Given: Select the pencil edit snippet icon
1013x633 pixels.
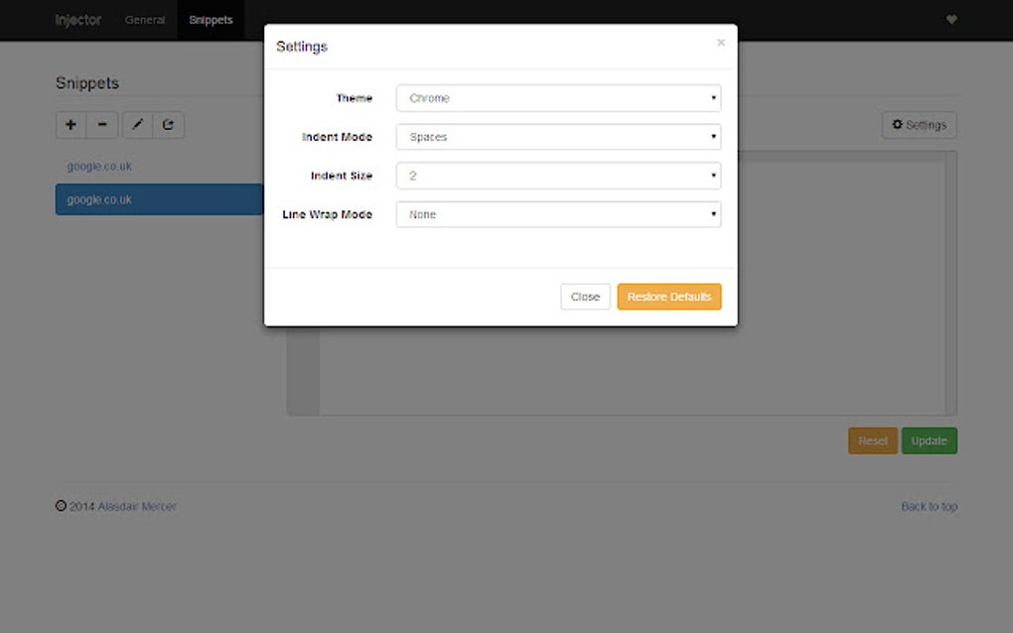Looking at the screenshot, I should [136, 124].
